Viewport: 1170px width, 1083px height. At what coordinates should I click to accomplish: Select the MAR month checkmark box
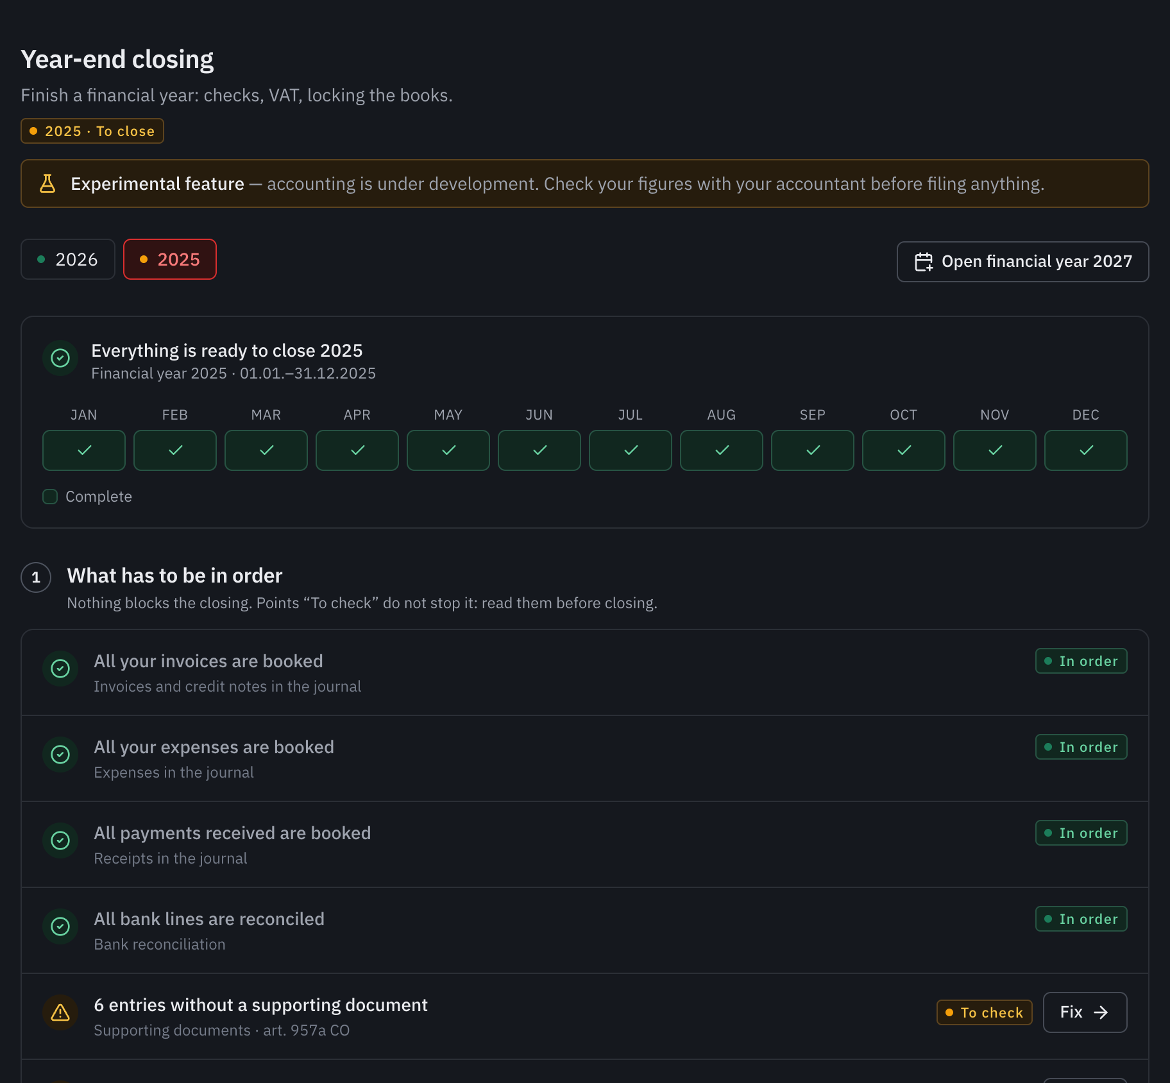tap(266, 450)
